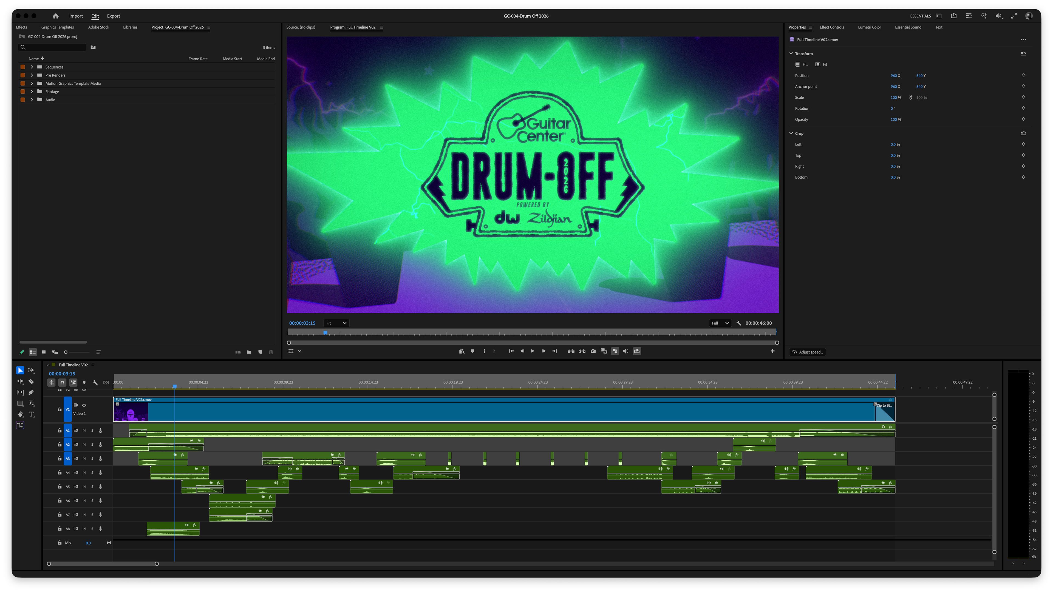Collapse the Transform section
The image size is (1053, 592).
pyautogui.click(x=791, y=53)
